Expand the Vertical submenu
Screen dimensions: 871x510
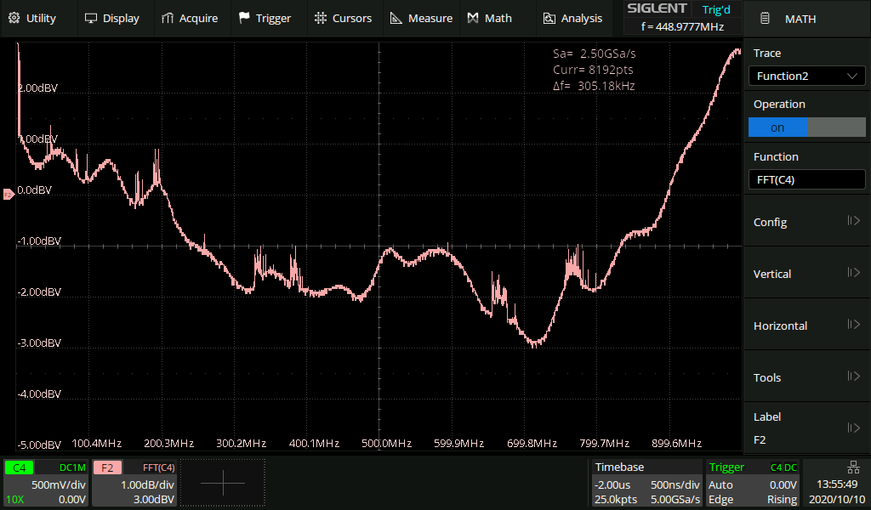(806, 273)
